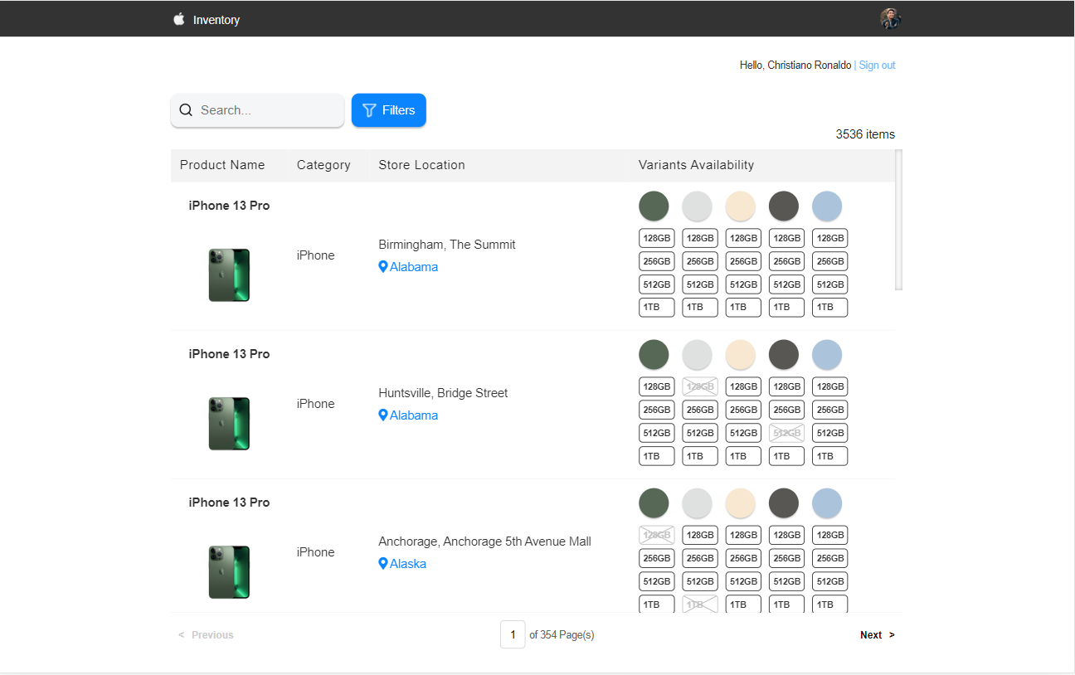Click the green 128GB variant in Birmingham row
The image size is (1075, 675).
[657, 238]
